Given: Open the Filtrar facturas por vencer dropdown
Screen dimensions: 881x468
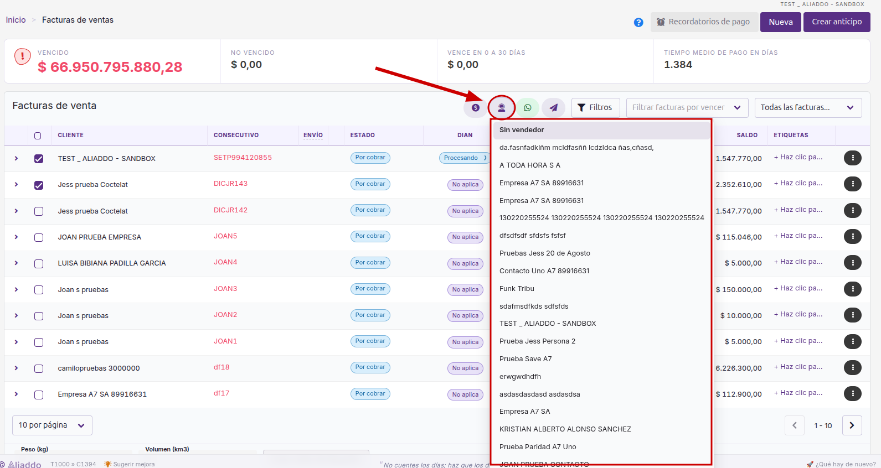Looking at the screenshot, I should click(x=687, y=108).
